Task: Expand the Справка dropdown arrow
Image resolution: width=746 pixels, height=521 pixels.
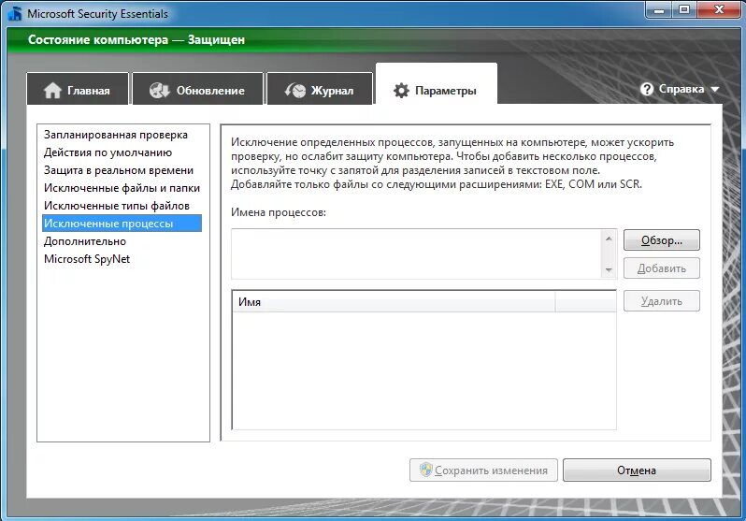Action: pos(714,89)
